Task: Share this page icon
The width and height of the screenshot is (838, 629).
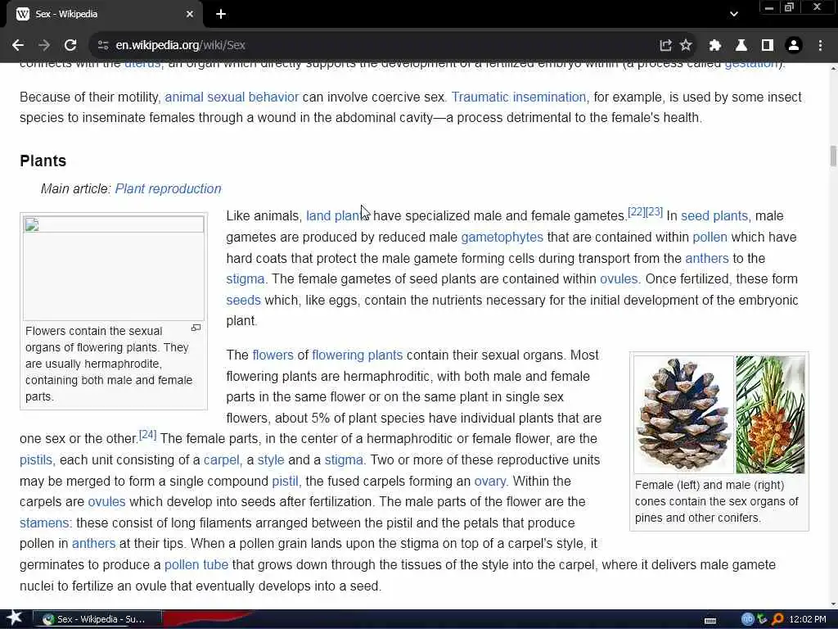Action: point(665,46)
